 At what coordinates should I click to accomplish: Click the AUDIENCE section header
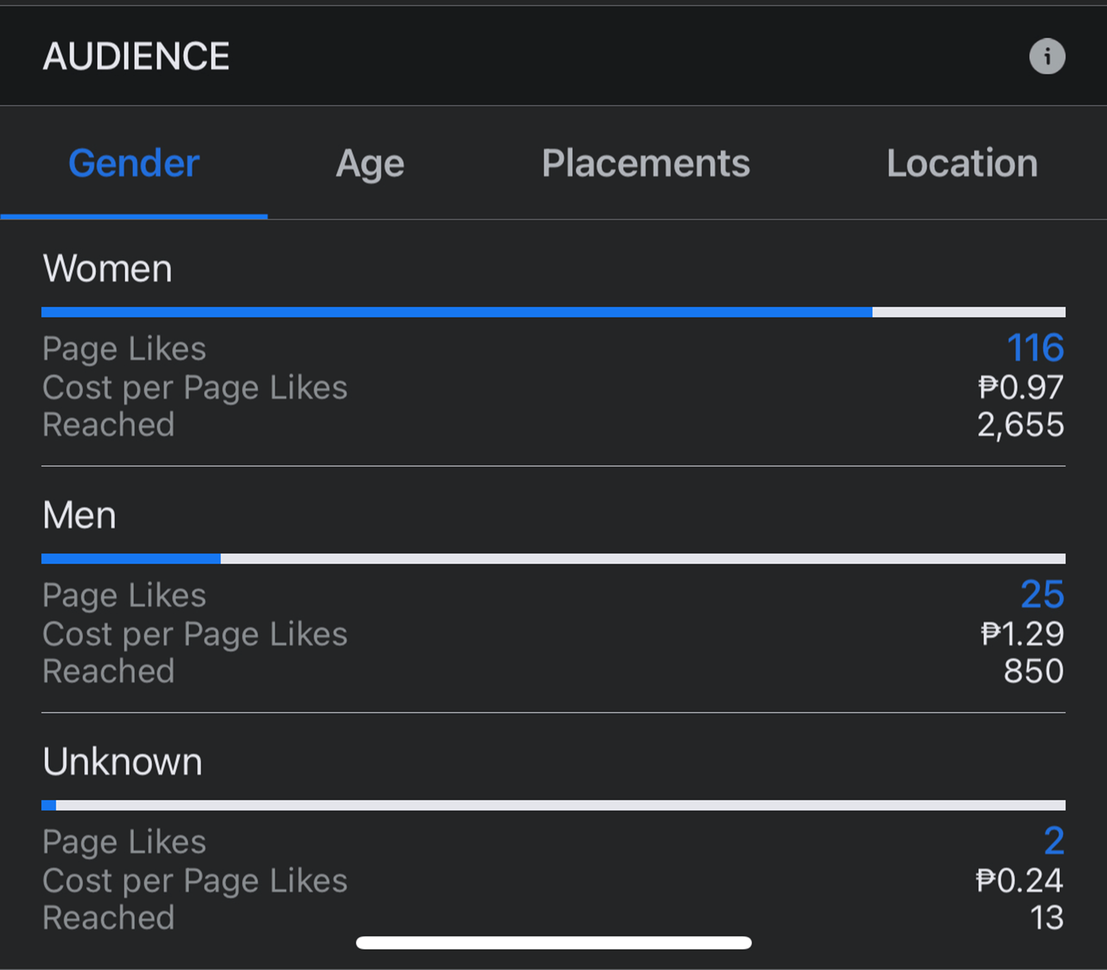136,56
